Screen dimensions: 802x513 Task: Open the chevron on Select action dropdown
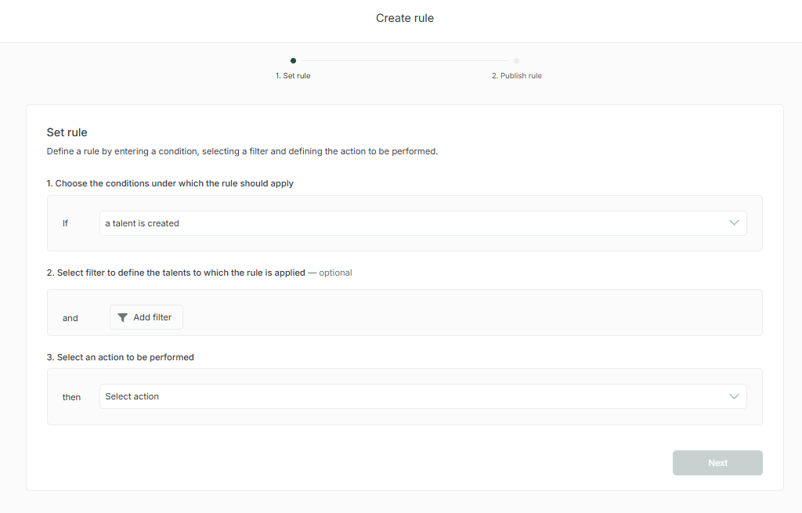734,396
